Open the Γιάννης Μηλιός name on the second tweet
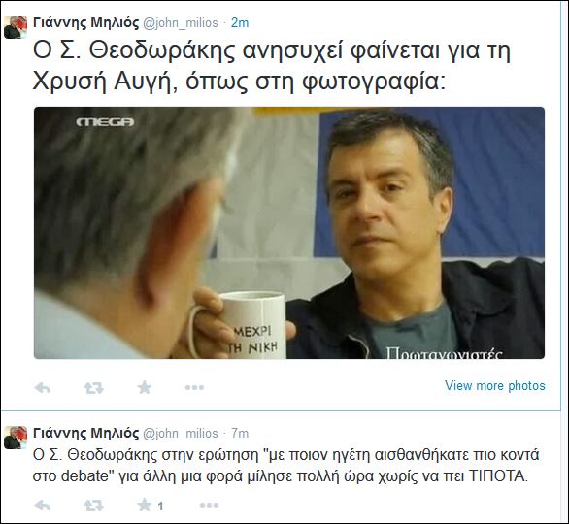The height and width of the screenshot is (524, 569). click(x=86, y=433)
